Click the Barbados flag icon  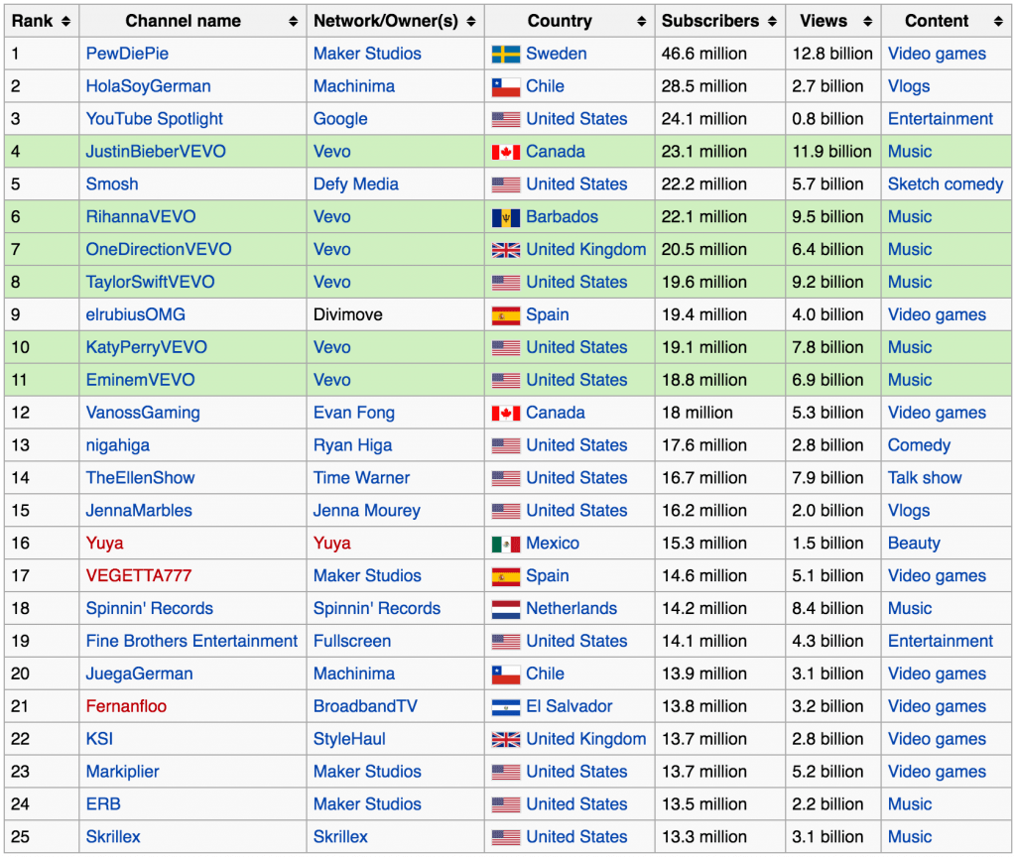(x=505, y=217)
